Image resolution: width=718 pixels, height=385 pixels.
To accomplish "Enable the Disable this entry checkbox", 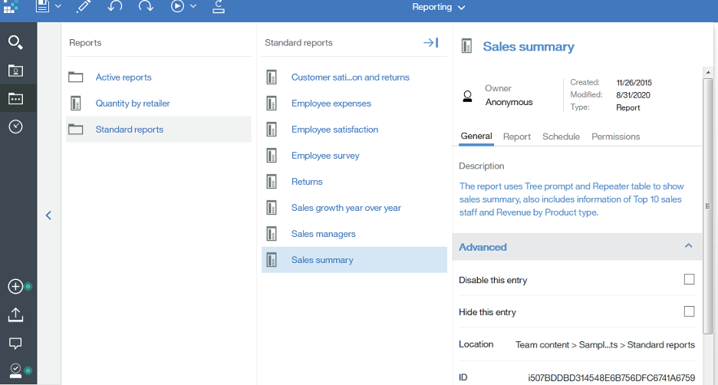I will click(689, 279).
